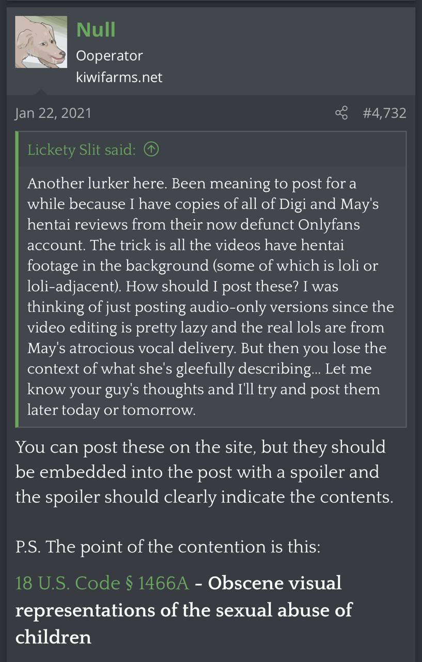422x662 pixels.
Task: Click the green left border of quote
Action: point(18,279)
